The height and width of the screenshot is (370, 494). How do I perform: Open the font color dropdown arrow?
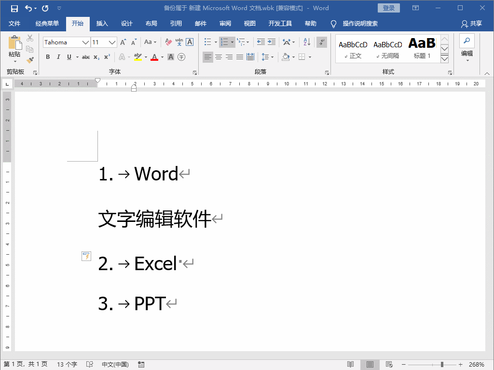click(x=162, y=57)
